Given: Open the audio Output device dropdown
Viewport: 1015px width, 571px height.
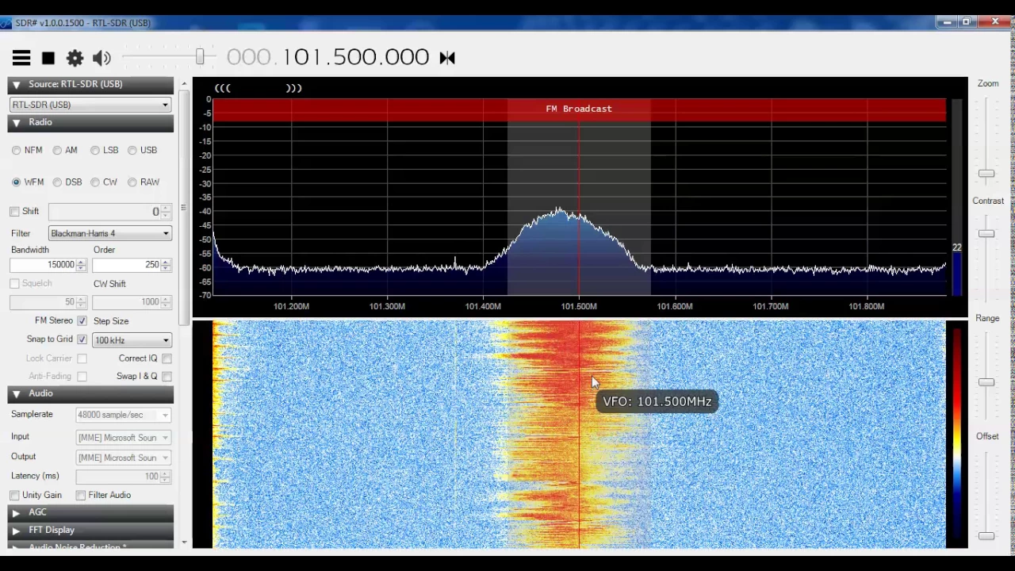Looking at the screenshot, I should [123, 458].
